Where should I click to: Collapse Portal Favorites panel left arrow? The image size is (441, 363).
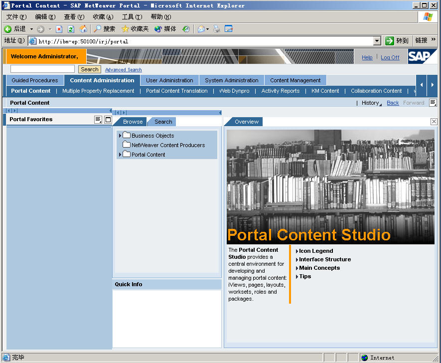pos(111,111)
